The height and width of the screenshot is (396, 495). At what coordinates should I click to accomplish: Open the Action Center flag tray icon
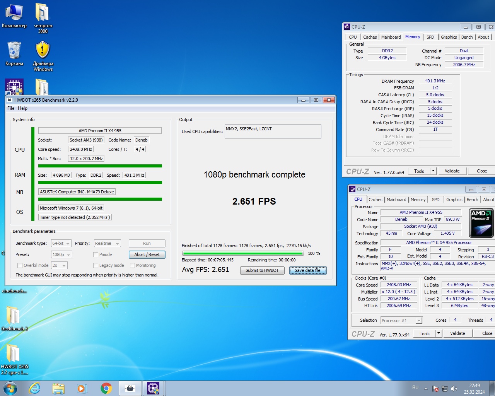click(x=435, y=389)
